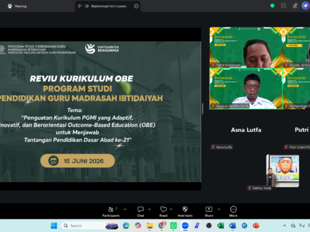Image resolution: width=310 pixels, height=232 pixels.
Task: Click the taskbar Search box
Action: pyautogui.click(x=90, y=226)
